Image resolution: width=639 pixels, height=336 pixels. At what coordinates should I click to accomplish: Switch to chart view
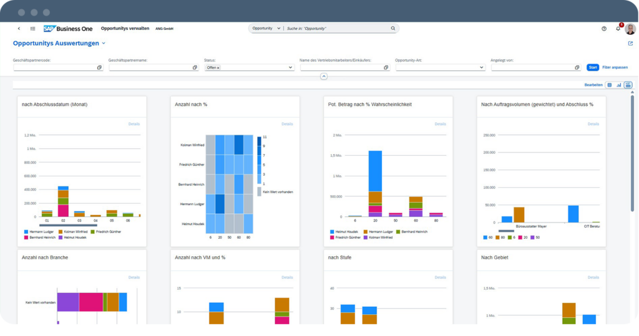click(618, 85)
